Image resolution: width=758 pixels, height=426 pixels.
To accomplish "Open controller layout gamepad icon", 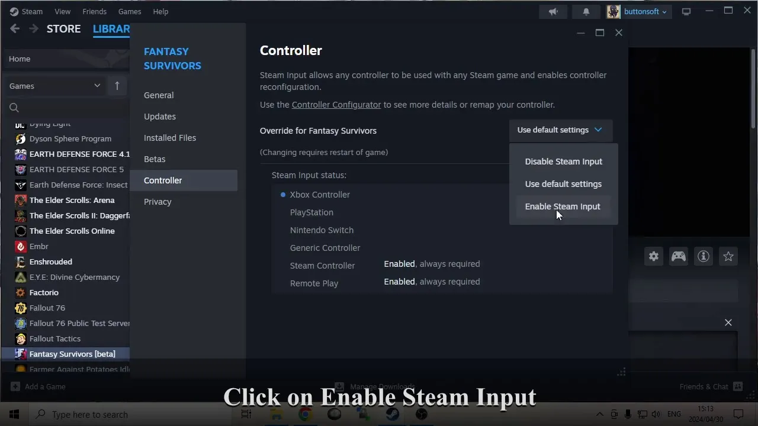I will pos(678,256).
